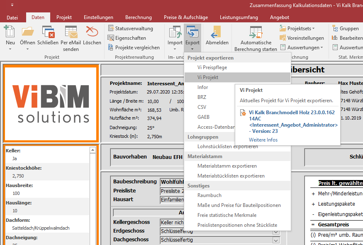Click the Löschen icon
Image resolution: width=363 pixels, height=245 pixels.
(92, 31)
